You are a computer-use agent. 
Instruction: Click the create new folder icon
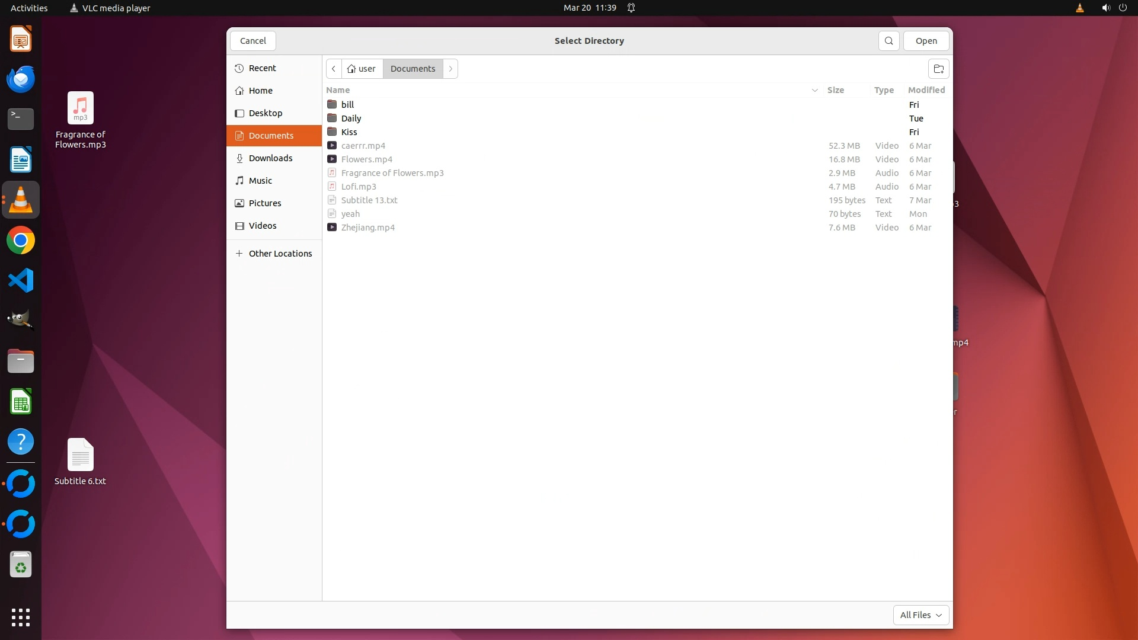pyautogui.click(x=938, y=69)
